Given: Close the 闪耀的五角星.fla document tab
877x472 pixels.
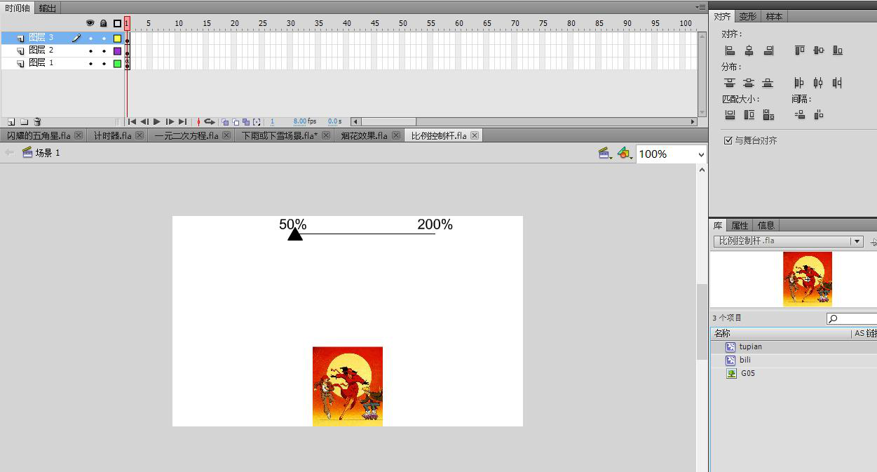Looking at the screenshot, I should tap(79, 135).
